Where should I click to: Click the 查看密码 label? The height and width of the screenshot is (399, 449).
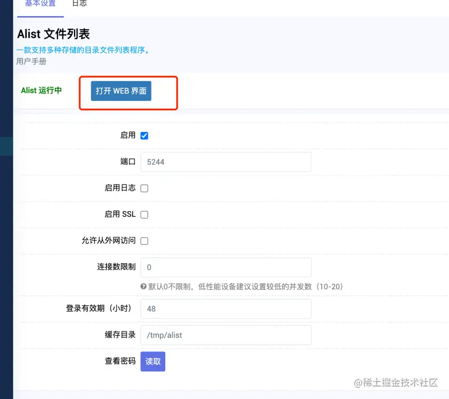[121, 361]
